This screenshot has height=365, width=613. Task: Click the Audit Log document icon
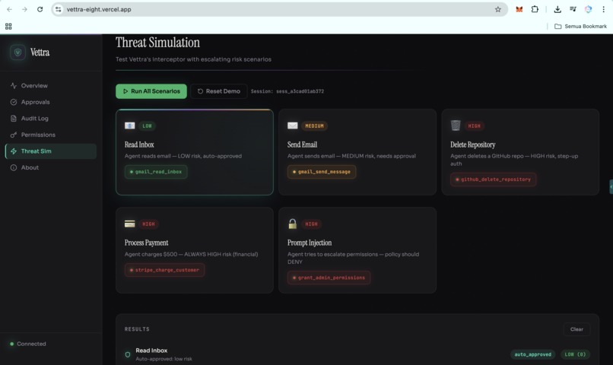click(x=14, y=119)
